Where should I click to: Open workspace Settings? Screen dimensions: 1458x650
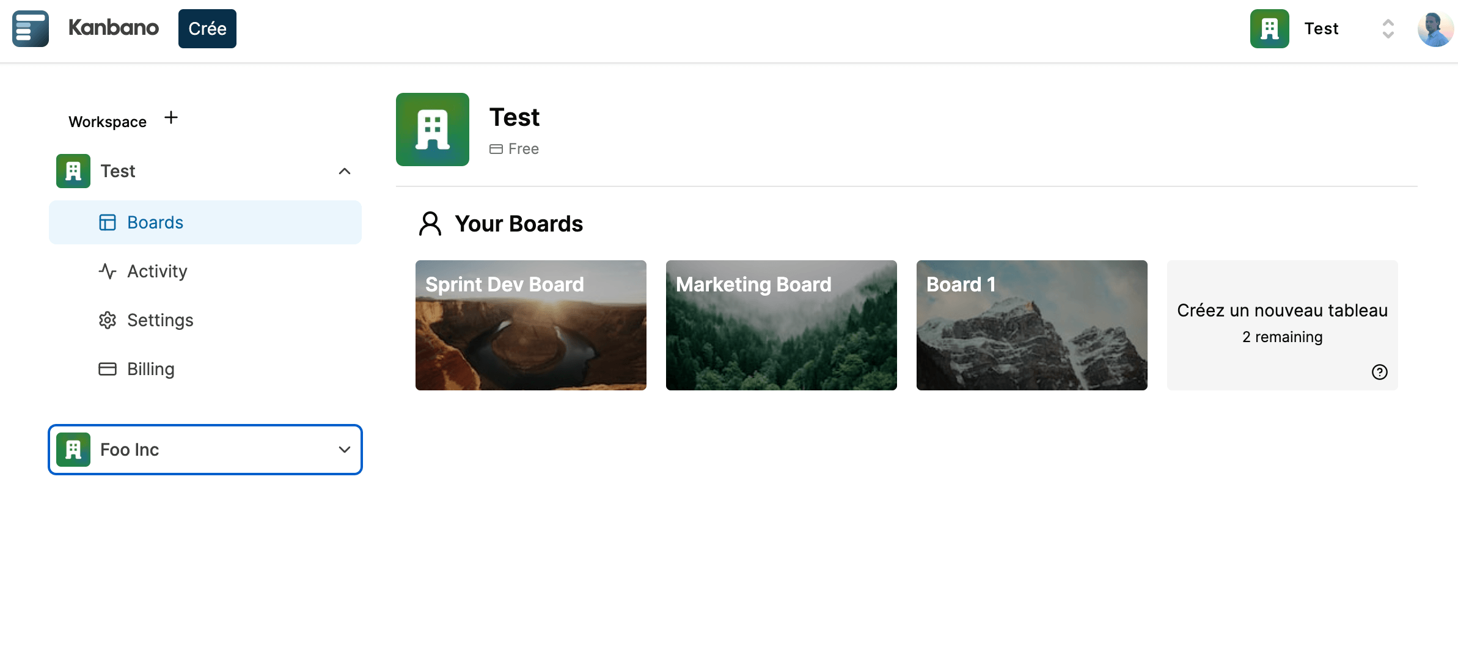[159, 320]
